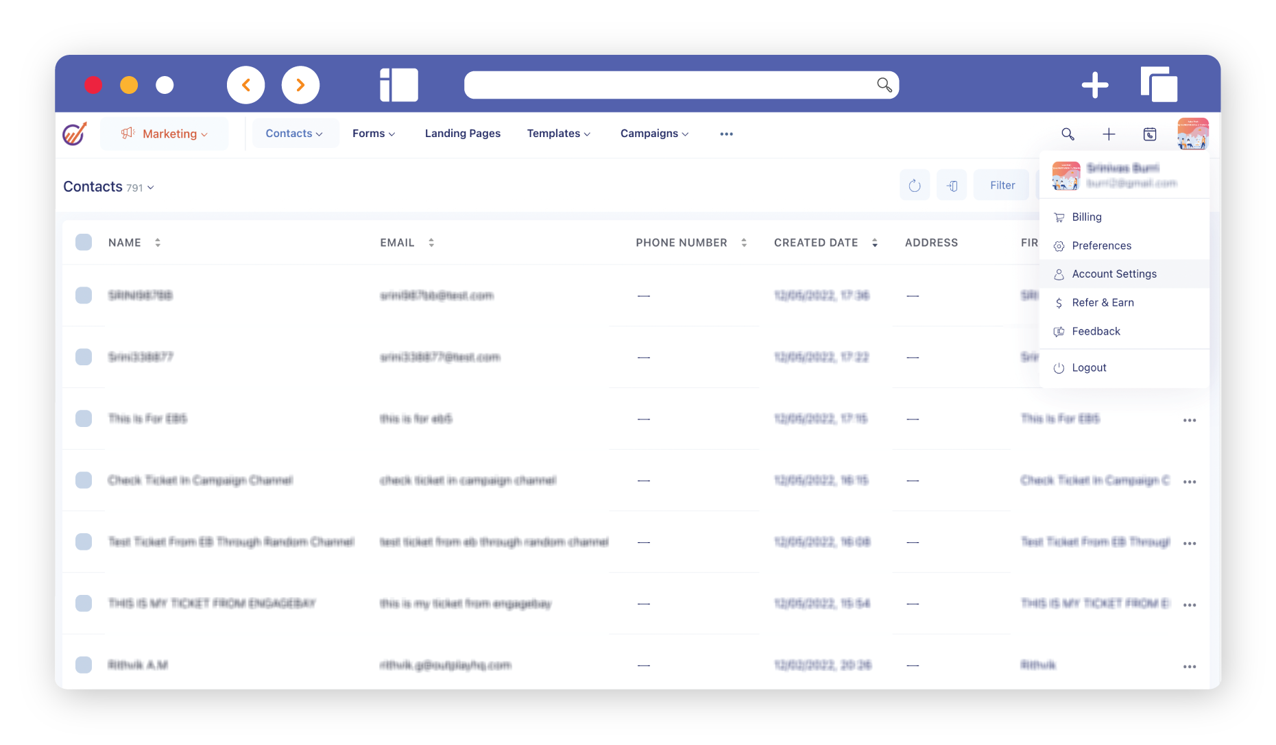Screen dimensions: 1276x745
Task: Expand the Marketing module dropdown
Action: point(165,134)
